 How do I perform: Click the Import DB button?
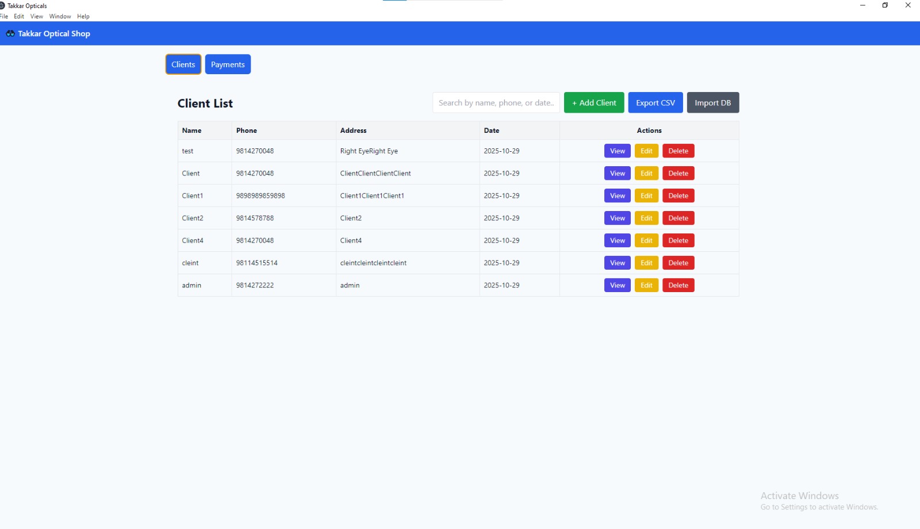[x=713, y=102]
